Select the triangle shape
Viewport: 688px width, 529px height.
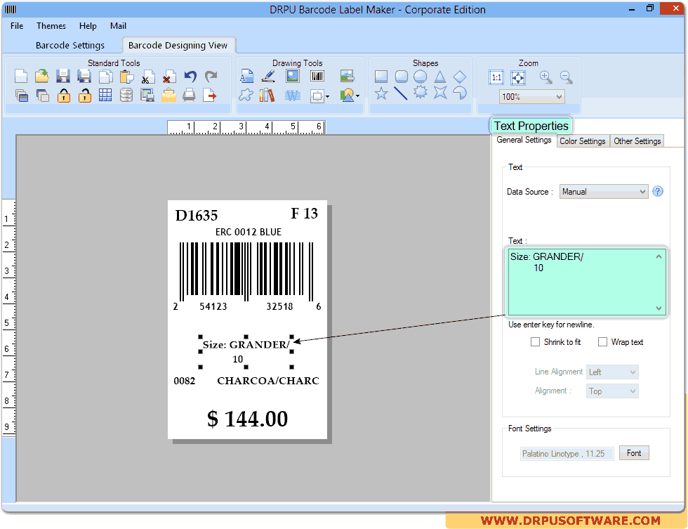click(440, 77)
